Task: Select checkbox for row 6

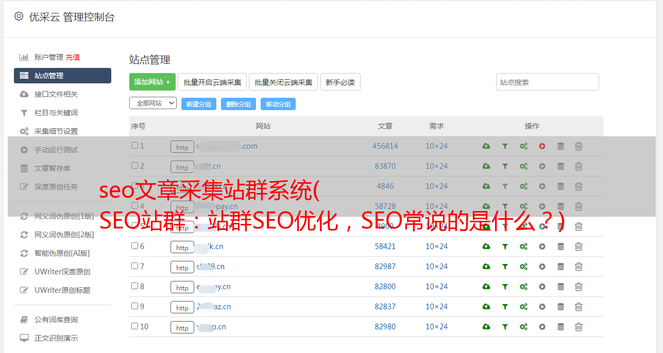Action: pos(134,246)
